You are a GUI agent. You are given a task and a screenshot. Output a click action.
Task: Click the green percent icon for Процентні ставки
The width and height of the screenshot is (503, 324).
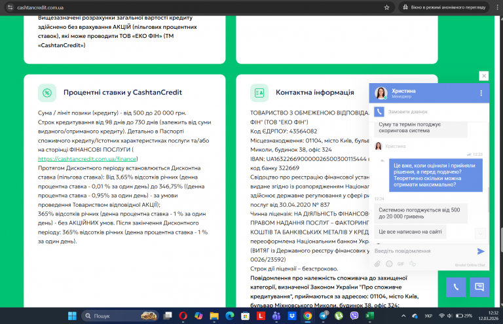coord(47,93)
